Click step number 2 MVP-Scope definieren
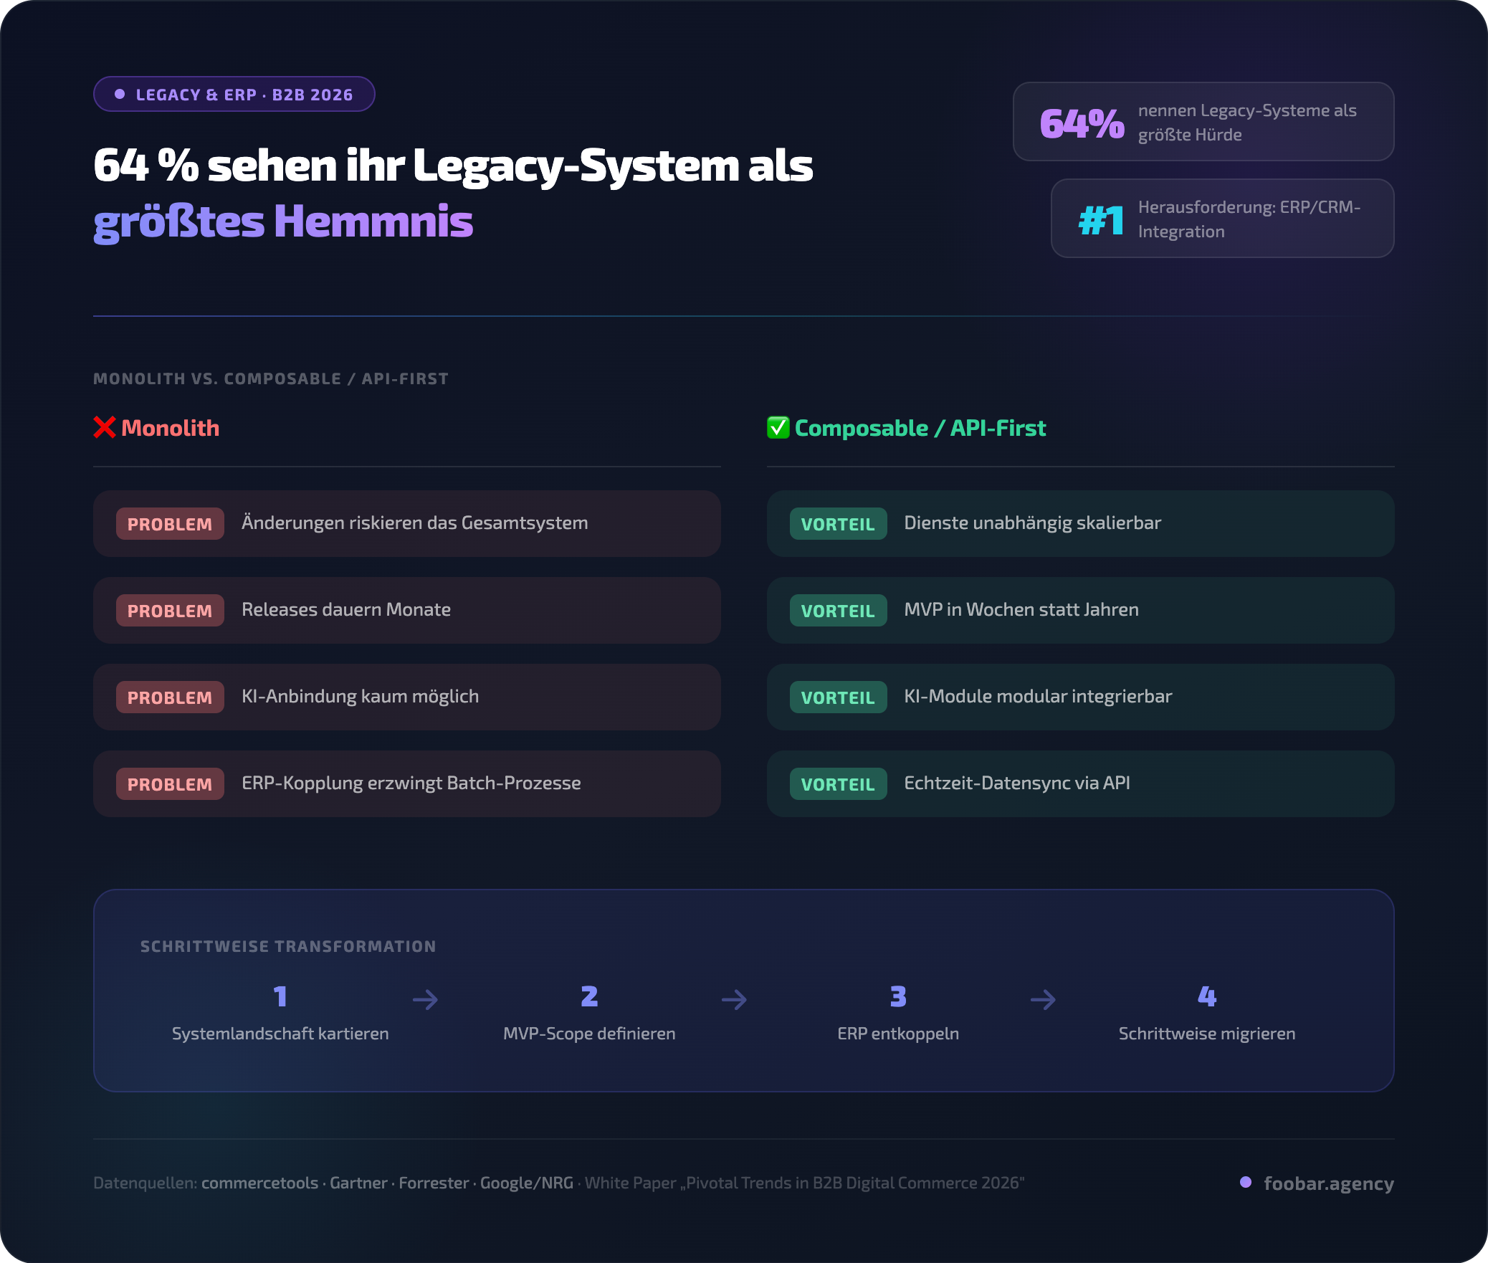 click(x=589, y=996)
